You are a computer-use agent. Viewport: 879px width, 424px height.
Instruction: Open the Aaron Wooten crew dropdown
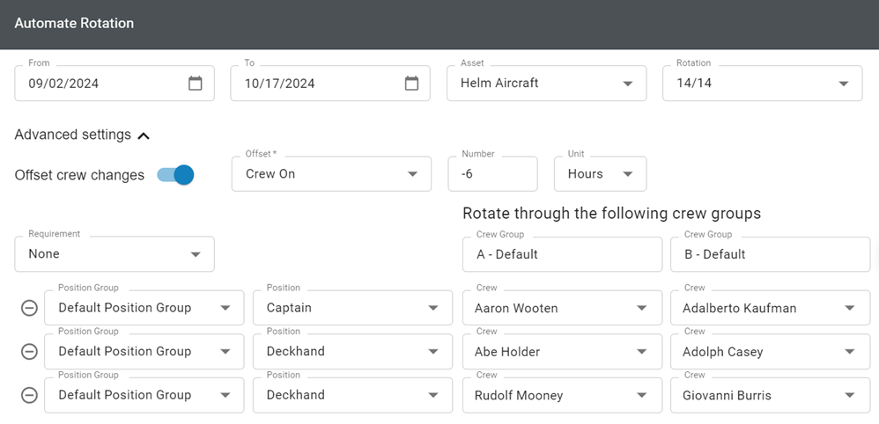tap(562, 308)
